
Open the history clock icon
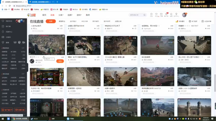[151, 15]
